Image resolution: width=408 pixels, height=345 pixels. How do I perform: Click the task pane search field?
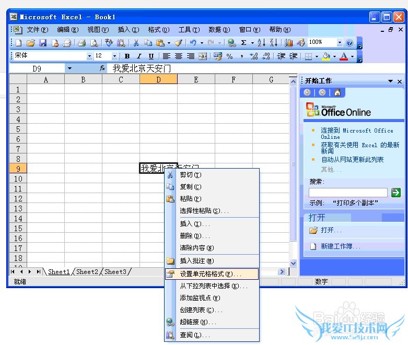click(x=348, y=193)
